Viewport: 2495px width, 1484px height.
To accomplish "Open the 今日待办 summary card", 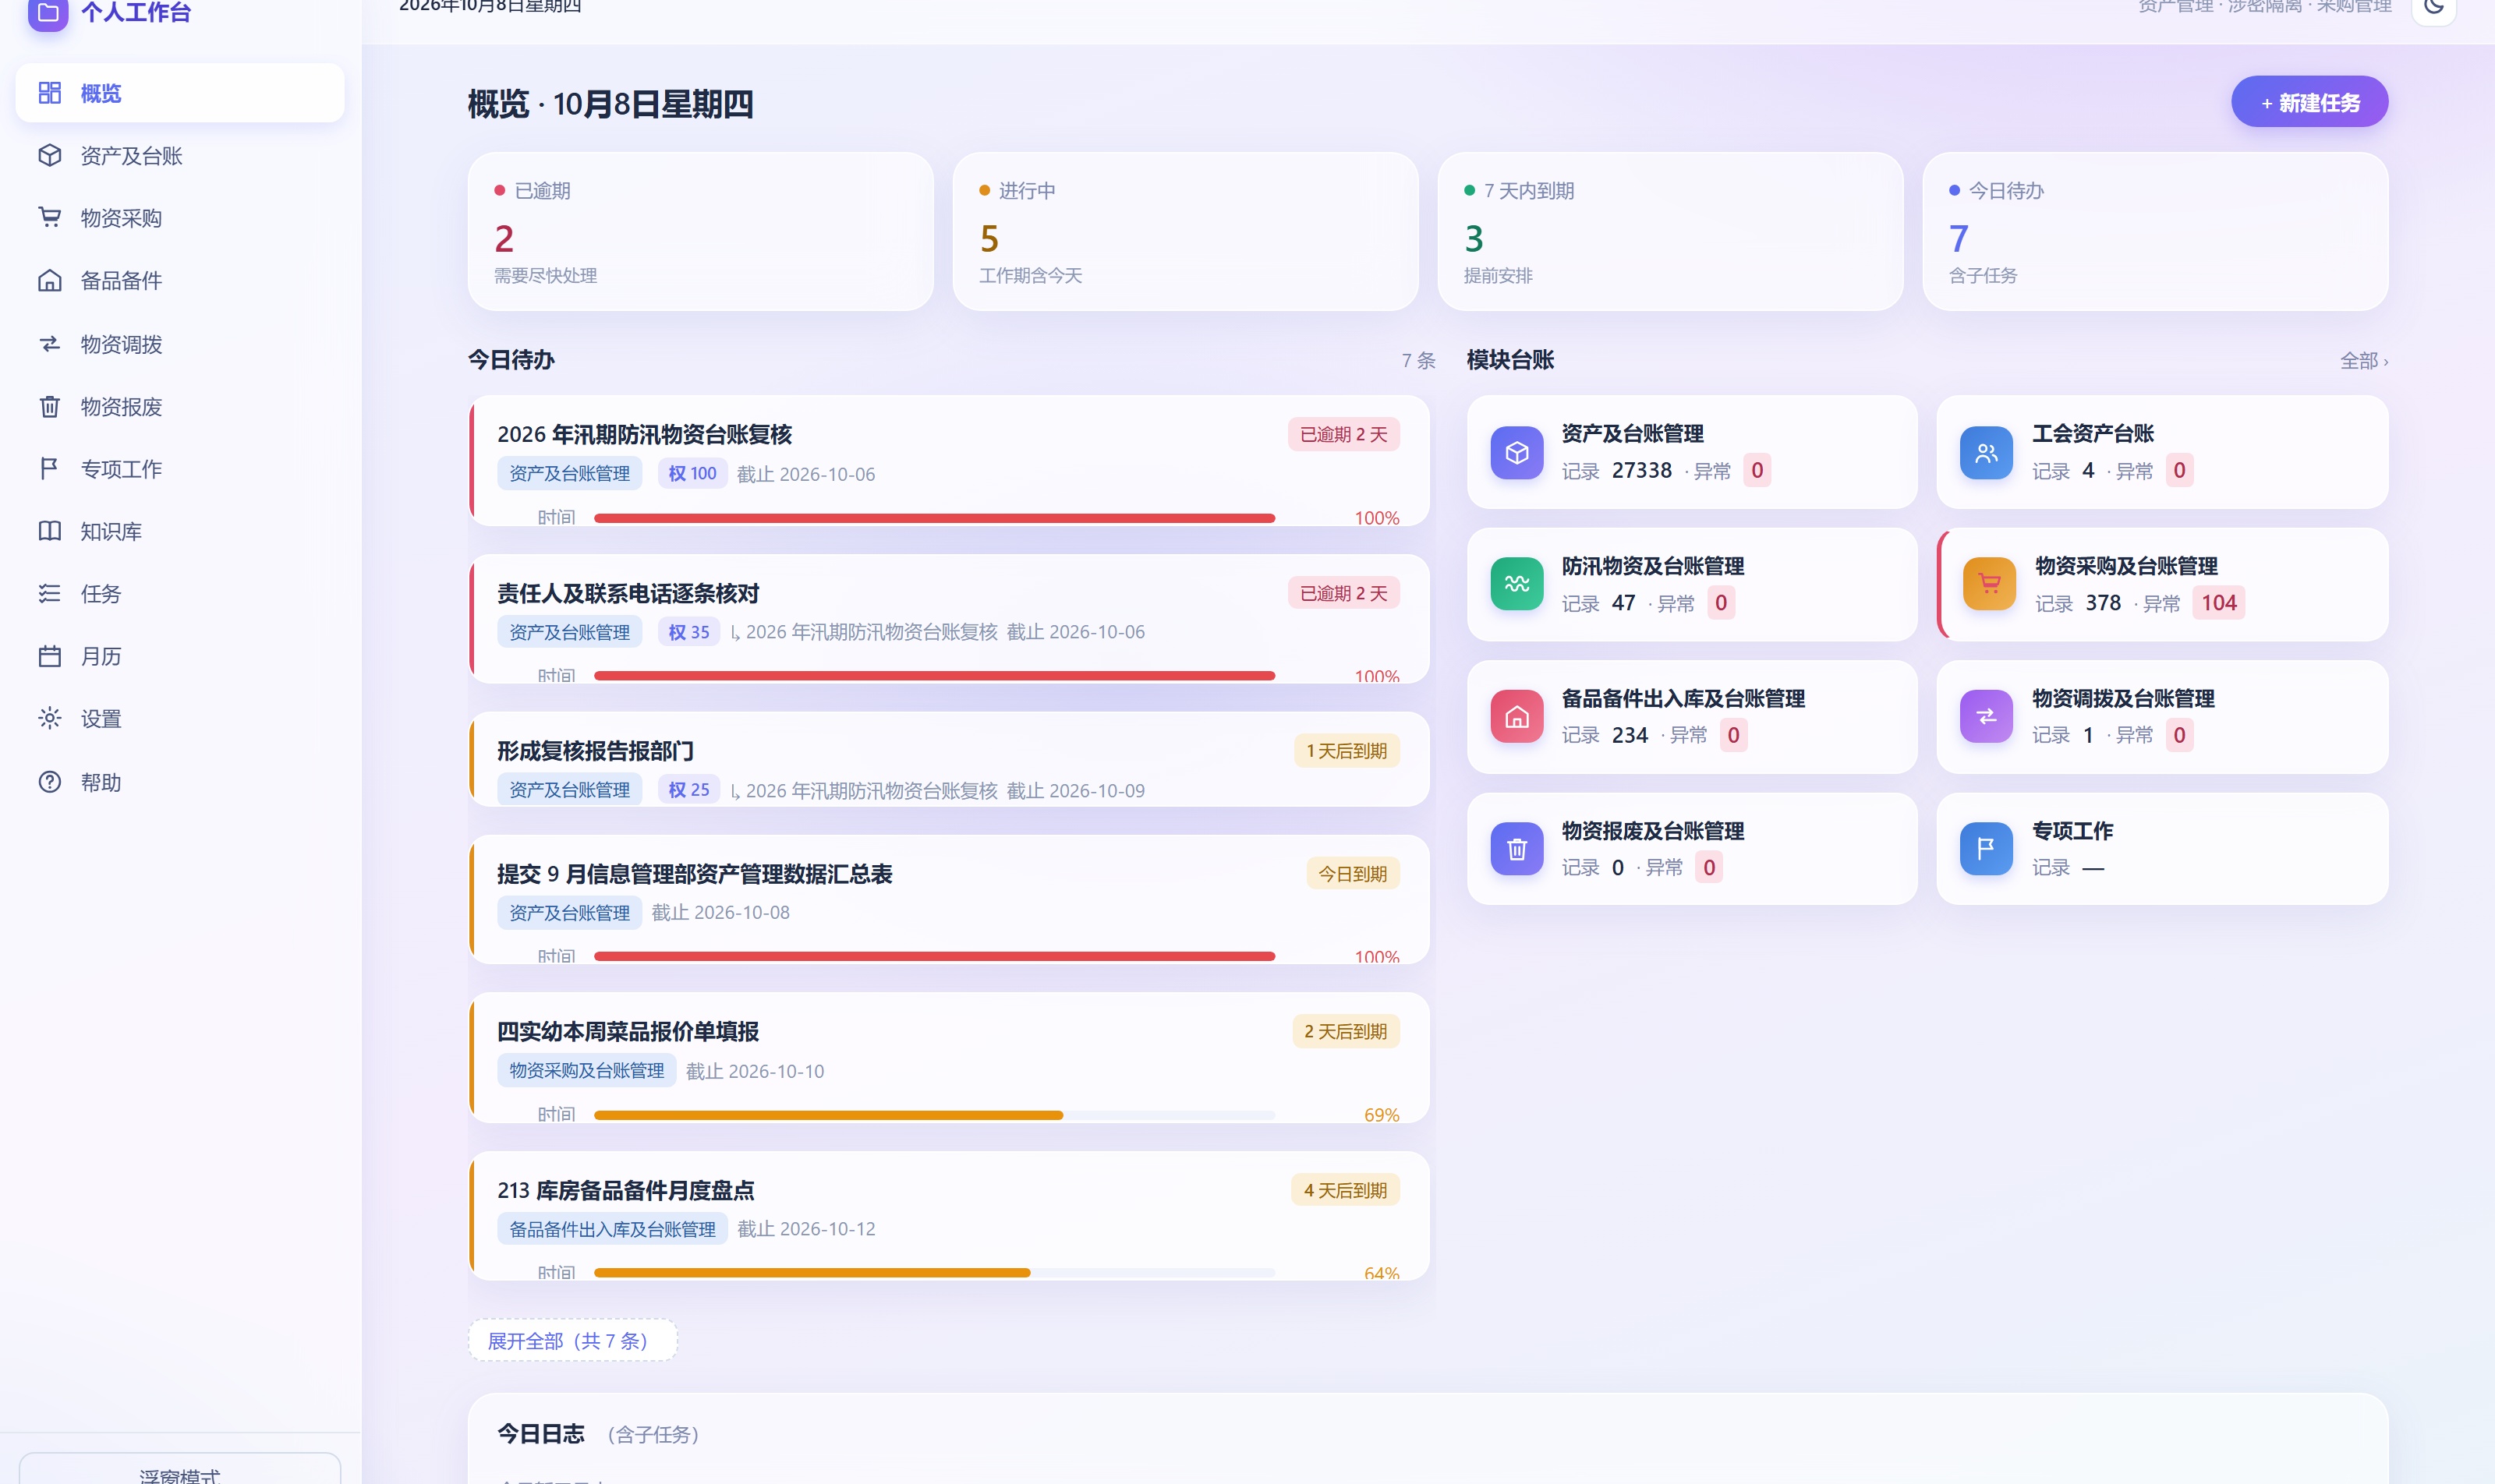I will click(x=2155, y=231).
